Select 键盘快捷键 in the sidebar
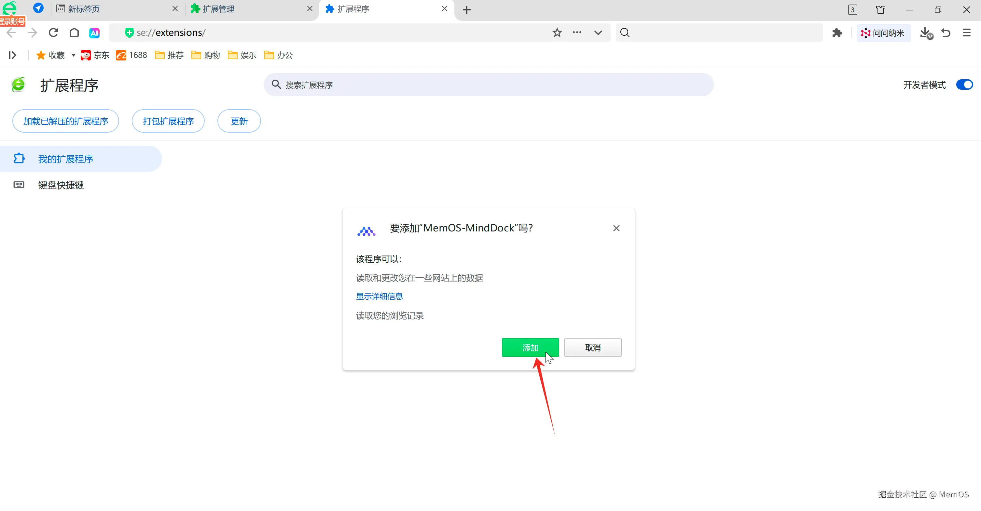981x511 pixels. point(61,185)
